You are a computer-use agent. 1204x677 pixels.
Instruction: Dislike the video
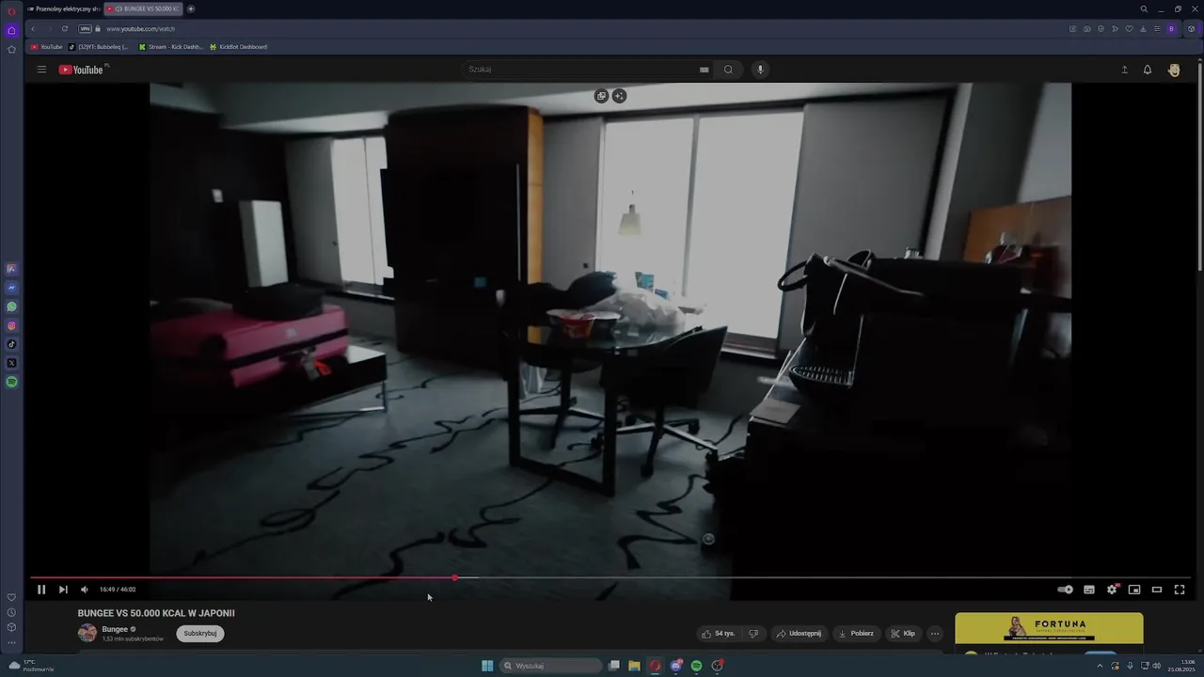pos(753,634)
